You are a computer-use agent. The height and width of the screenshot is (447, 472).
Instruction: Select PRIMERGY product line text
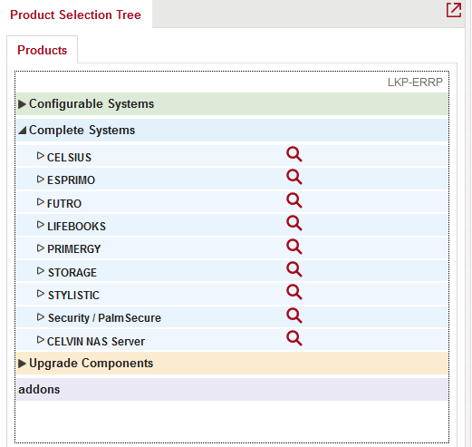74,249
